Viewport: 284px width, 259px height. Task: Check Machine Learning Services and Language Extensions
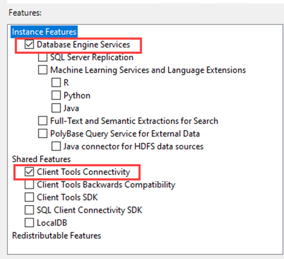(x=43, y=70)
